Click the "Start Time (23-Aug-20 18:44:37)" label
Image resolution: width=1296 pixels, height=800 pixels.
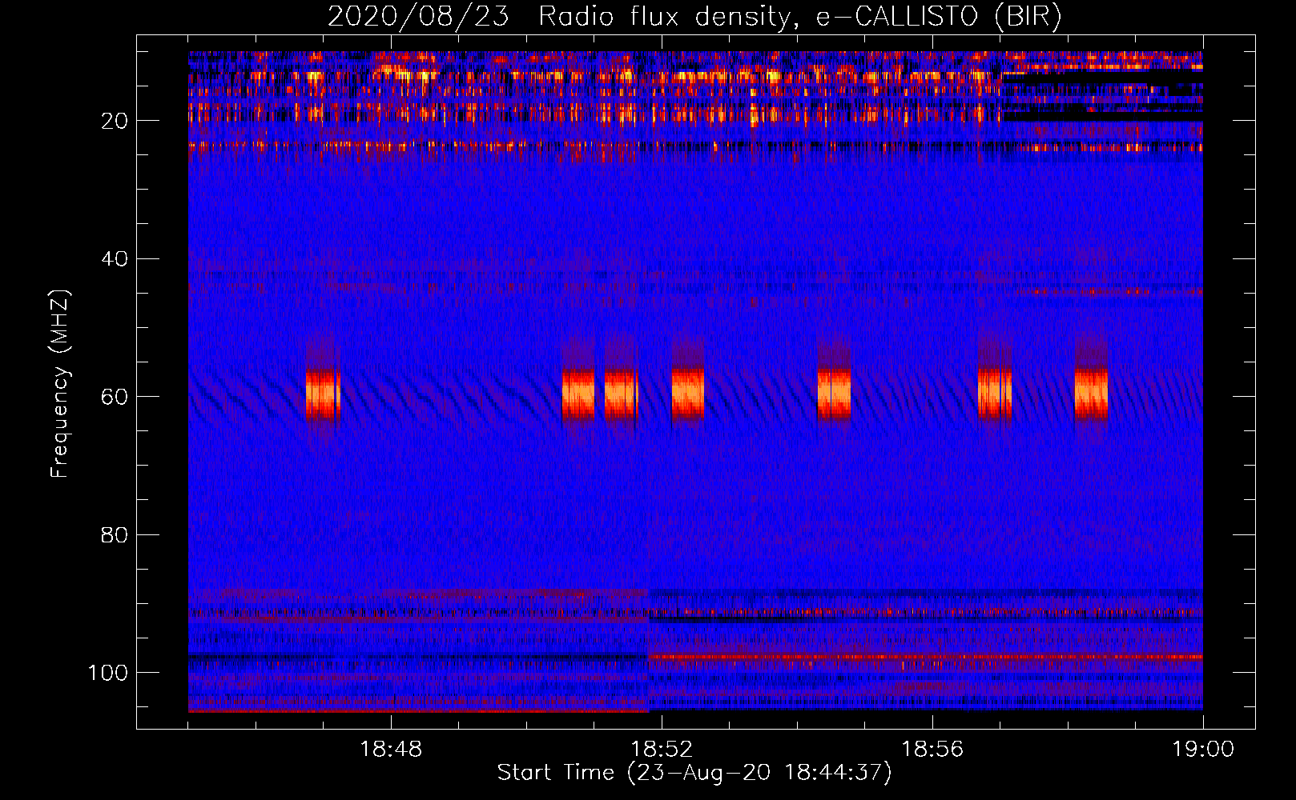[x=694, y=773]
